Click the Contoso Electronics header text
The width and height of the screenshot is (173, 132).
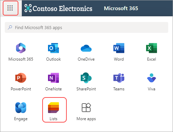tap(62, 8)
